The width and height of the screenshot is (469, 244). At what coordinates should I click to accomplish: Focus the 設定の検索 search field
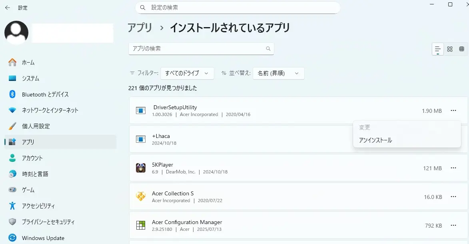(x=238, y=8)
